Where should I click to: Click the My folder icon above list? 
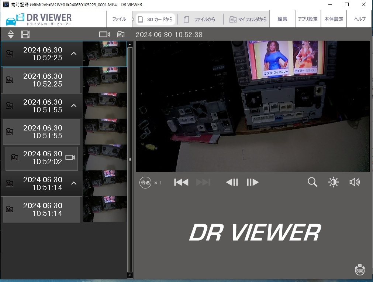point(121,34)
